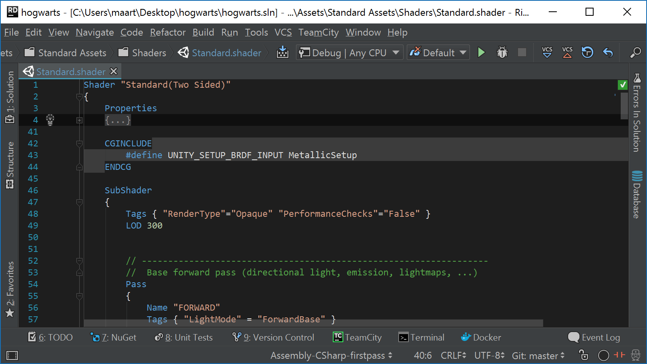The width and height of the screenshot is (647, 364).
Task: Collapse the SubShader brace at line 47
Action: tap(79, 202)
